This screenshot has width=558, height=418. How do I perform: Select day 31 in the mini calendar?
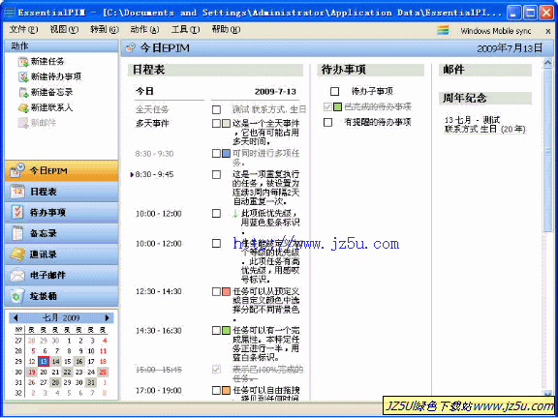91,382
